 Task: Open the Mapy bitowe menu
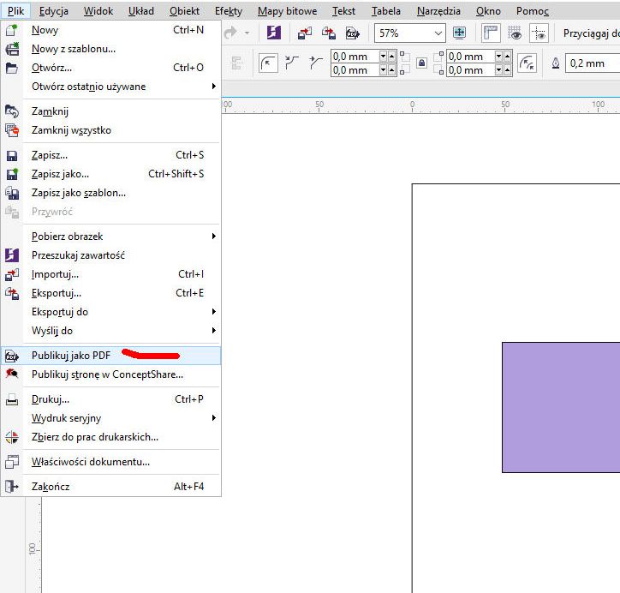[287, 11]
